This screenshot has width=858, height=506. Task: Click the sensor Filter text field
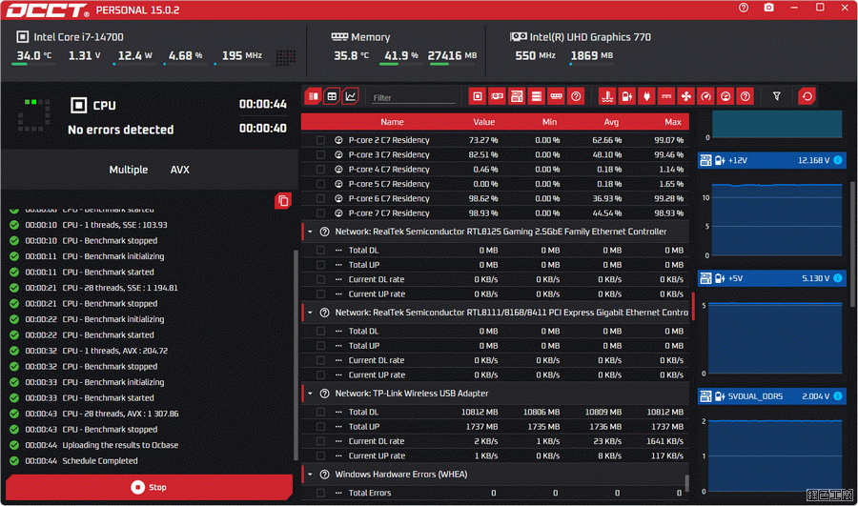(x=413, y=98)
